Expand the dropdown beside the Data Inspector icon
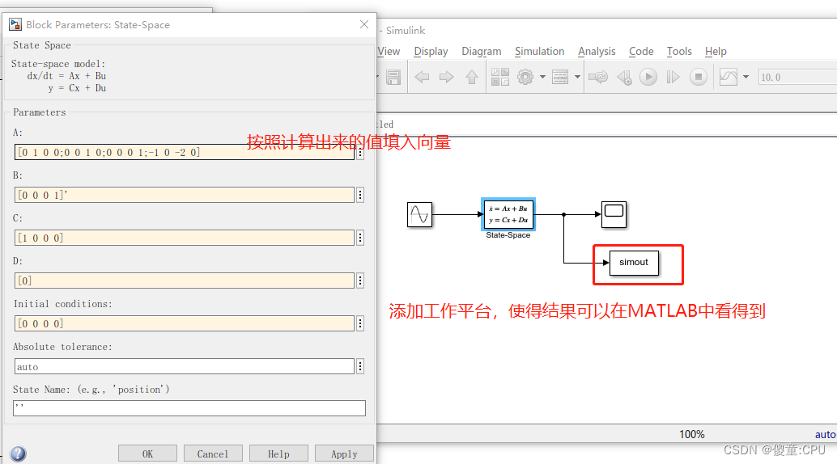Screen dimensions: 837x464 [x=746, y=78]
